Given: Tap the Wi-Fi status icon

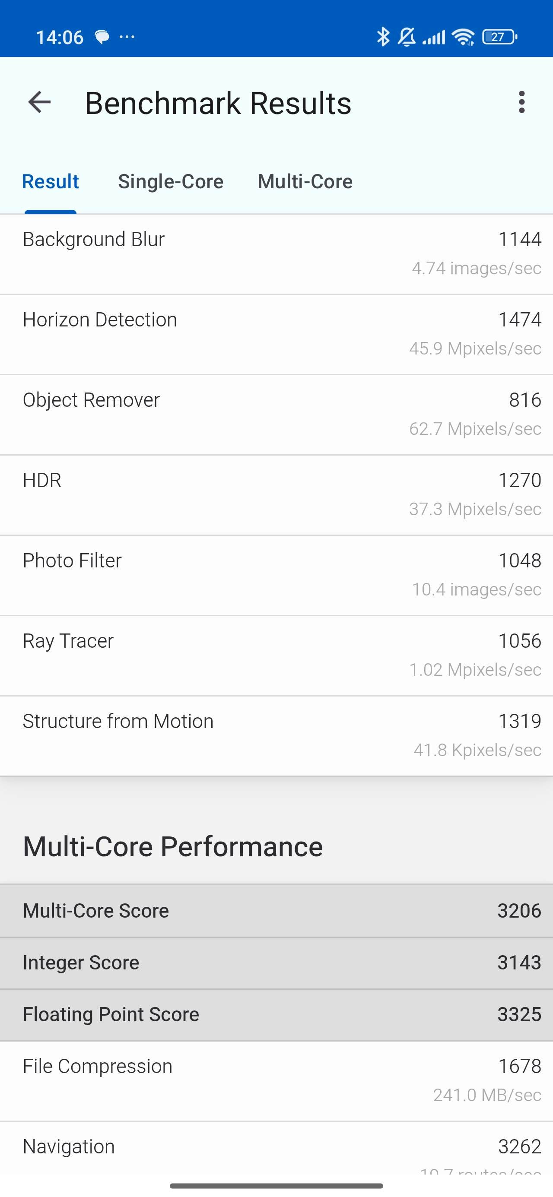Looking at the screenshot, I should pyautogui.click(x=464, y=37).
